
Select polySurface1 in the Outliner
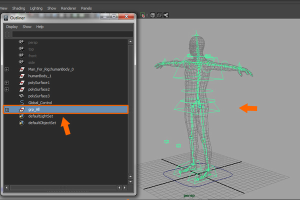coord(66,82)
